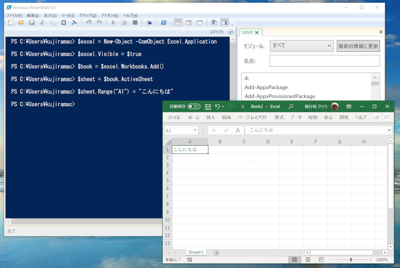Click the 最新の情報に更新 button
This screenshot has width=400, height=268.
[x=358, y=46]
